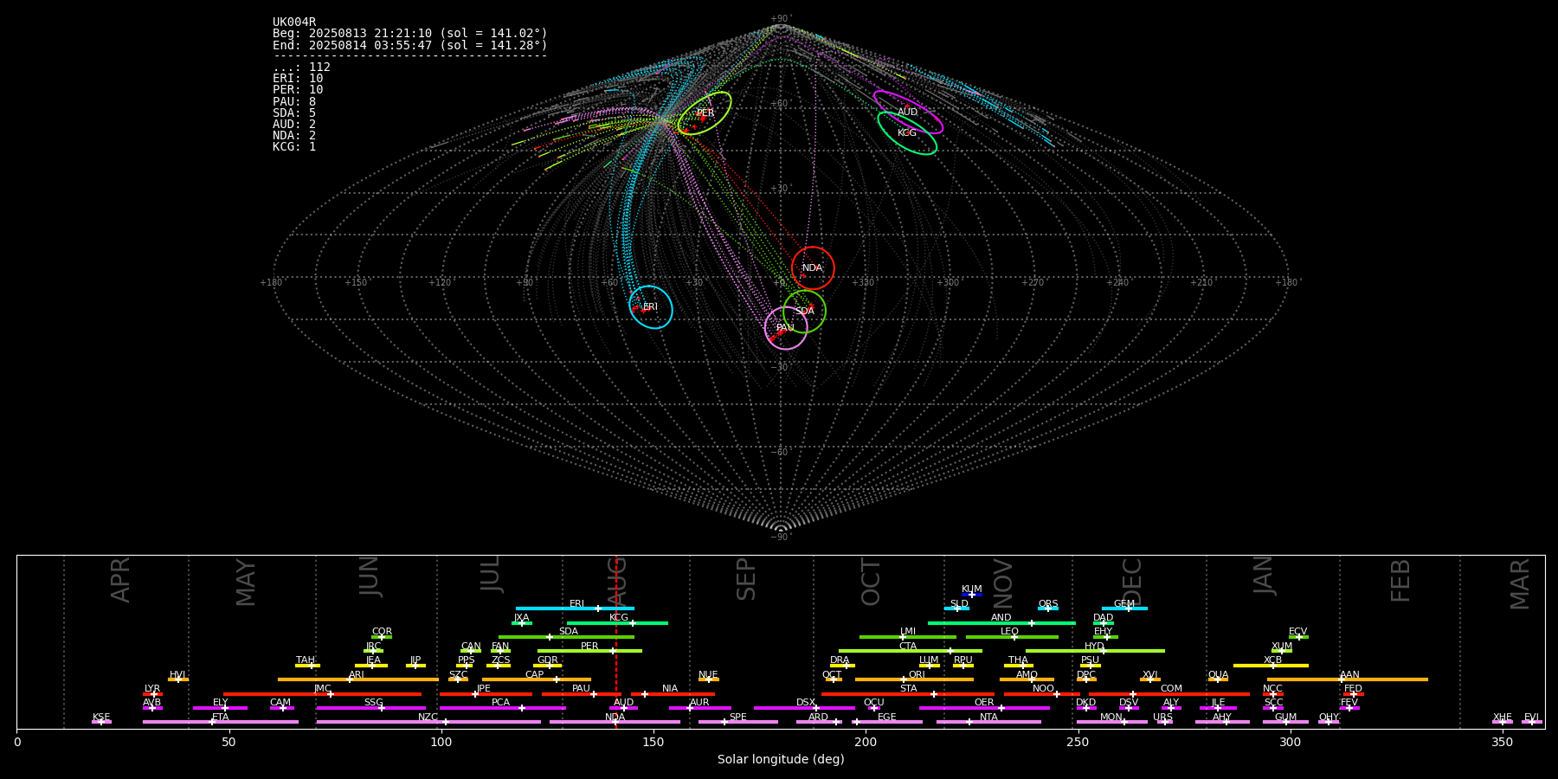Click the AUG month label in timeline
The height and width of the screenshot is (779, 1558).
(x=616, y=581)
